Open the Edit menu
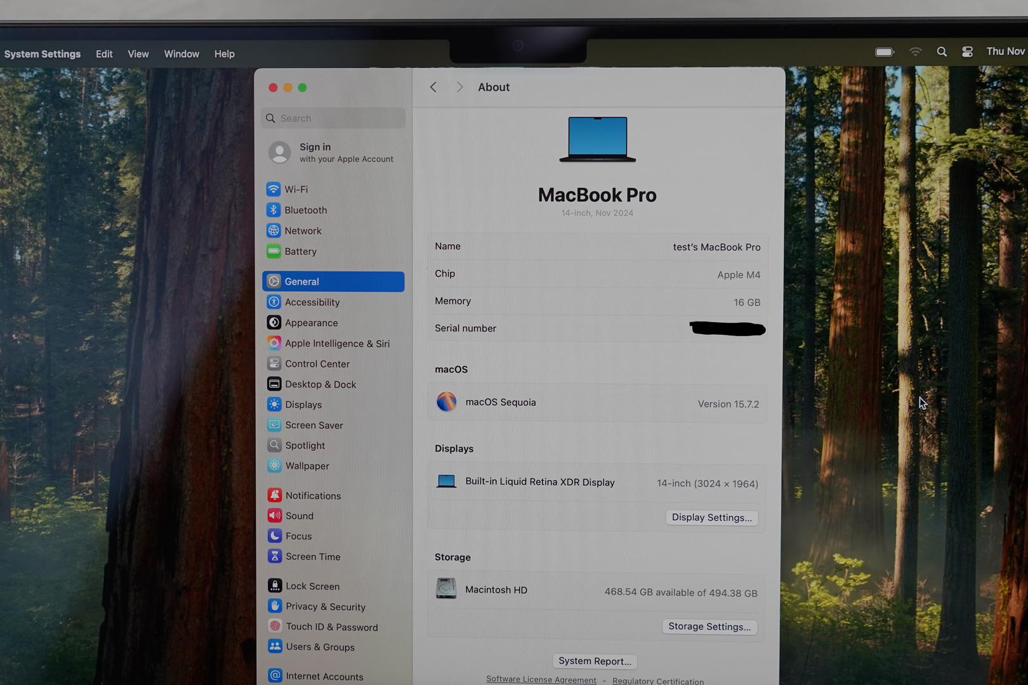1028x685 pixels. (104, 55)
